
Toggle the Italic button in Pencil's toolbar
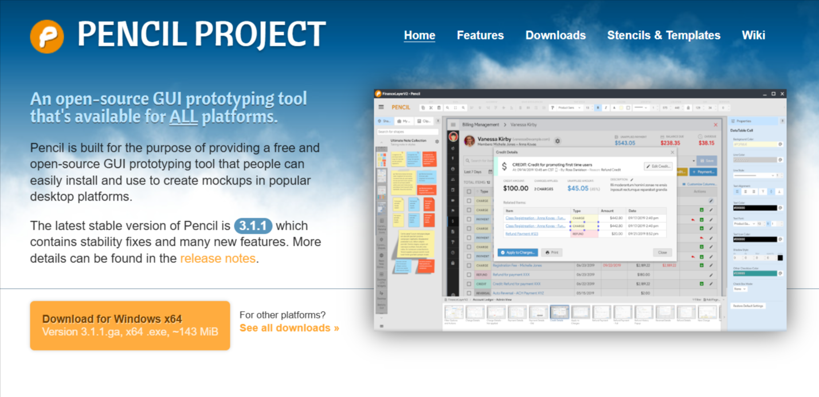coord(606,108)
